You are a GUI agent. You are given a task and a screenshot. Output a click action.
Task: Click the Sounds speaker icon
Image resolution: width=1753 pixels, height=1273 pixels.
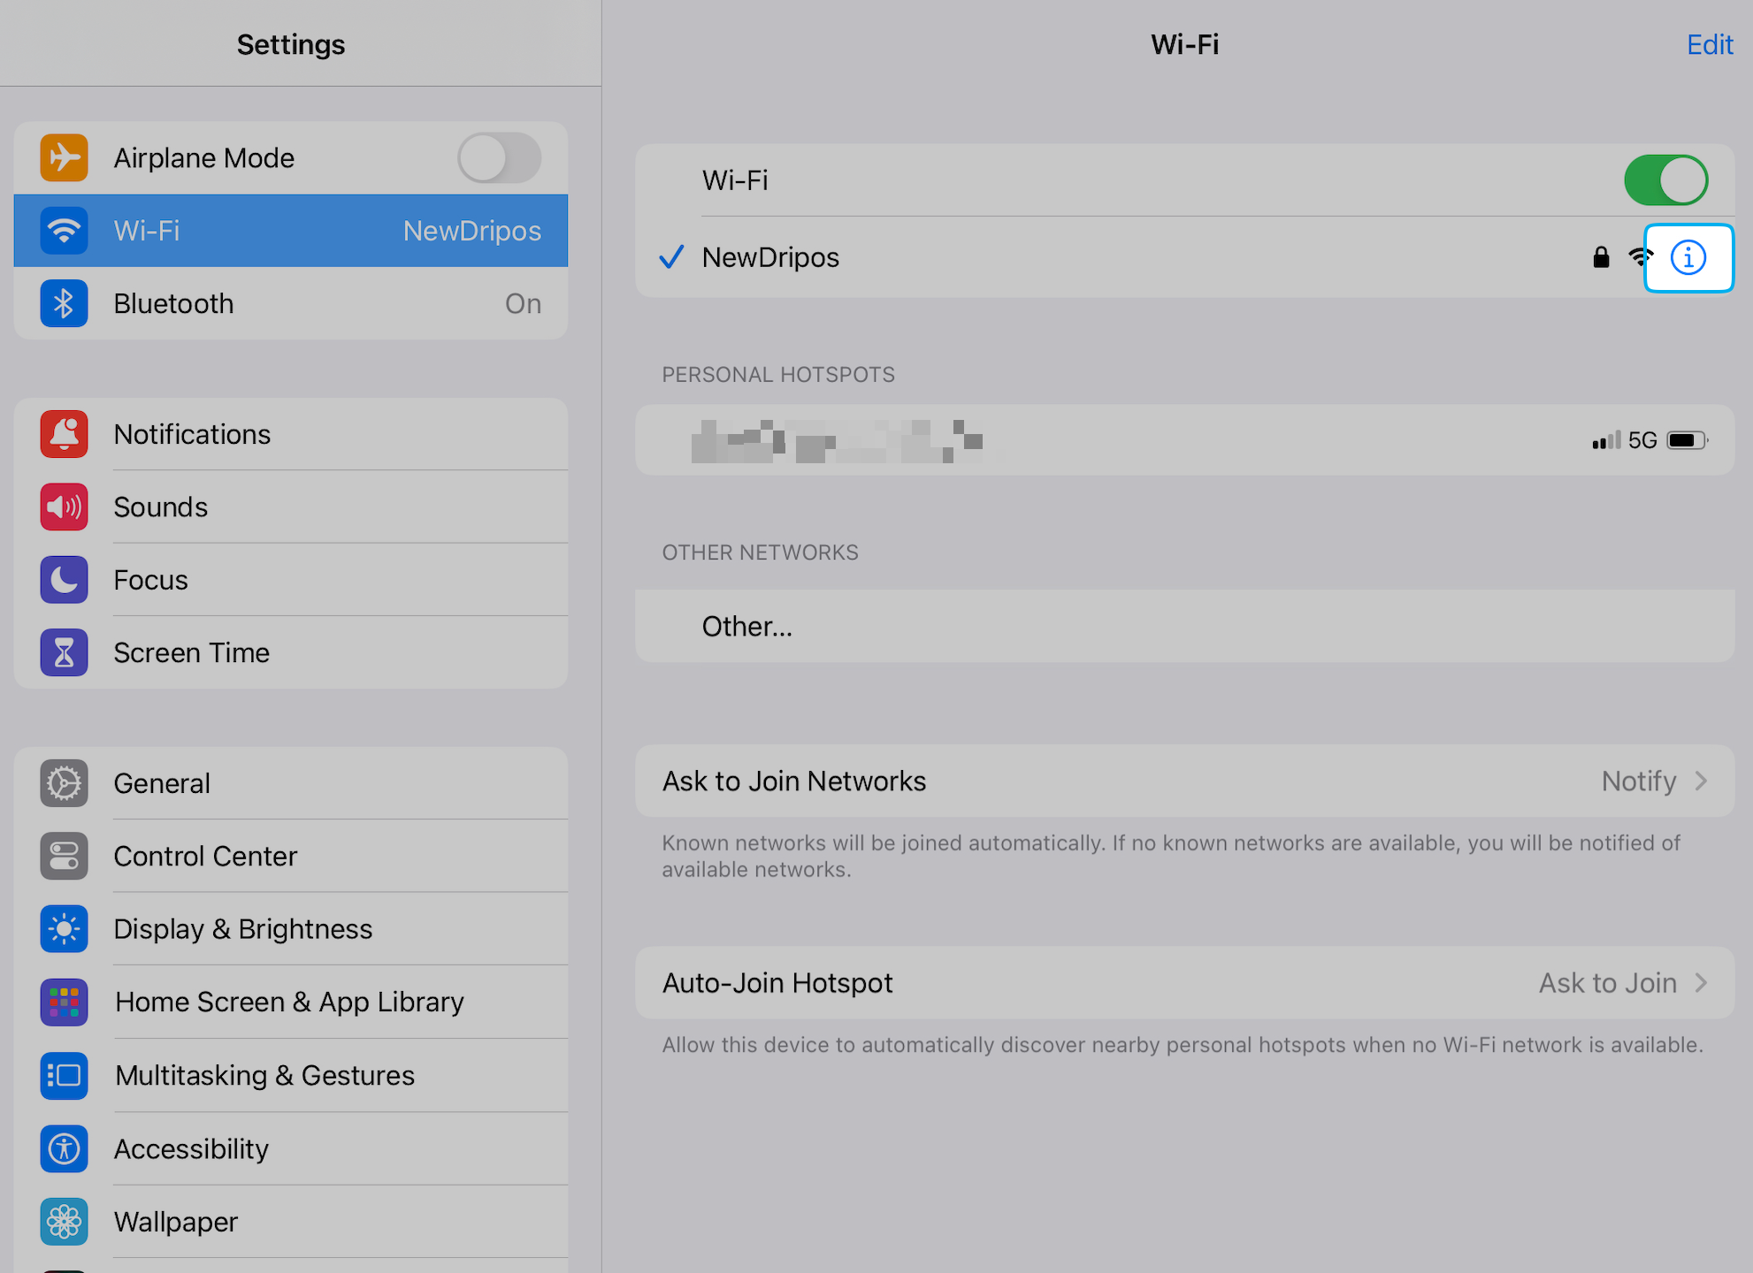64,507
